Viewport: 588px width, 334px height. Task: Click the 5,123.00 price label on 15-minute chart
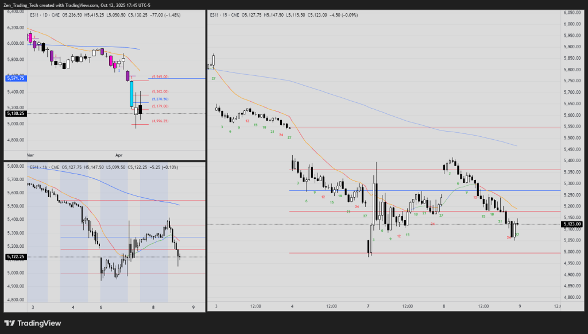click(x=573, y=224)
